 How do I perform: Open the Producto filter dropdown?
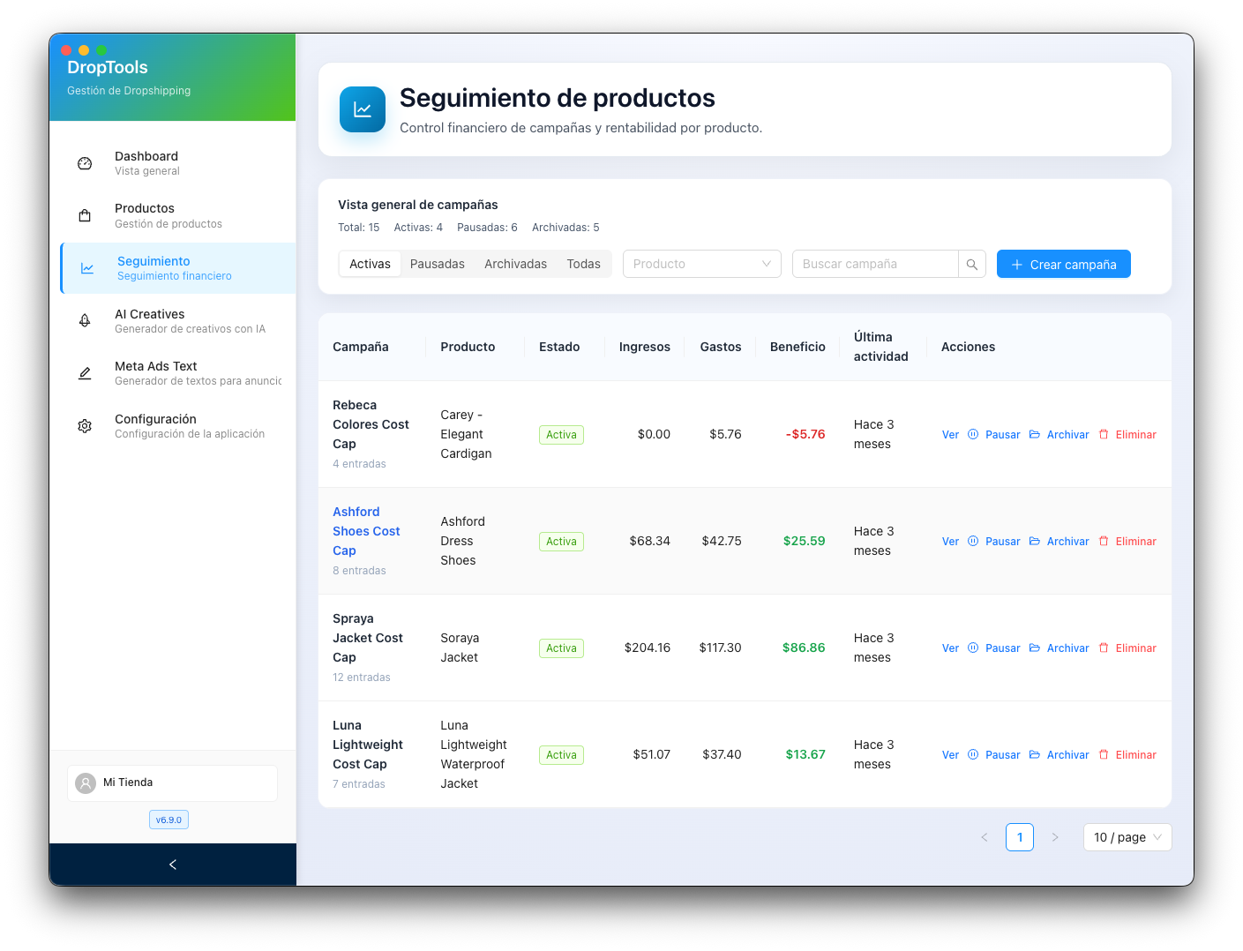coord(701,264)
